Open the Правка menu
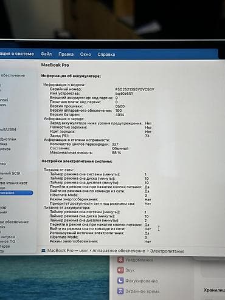225x300 pixels. tap(66, 54)
